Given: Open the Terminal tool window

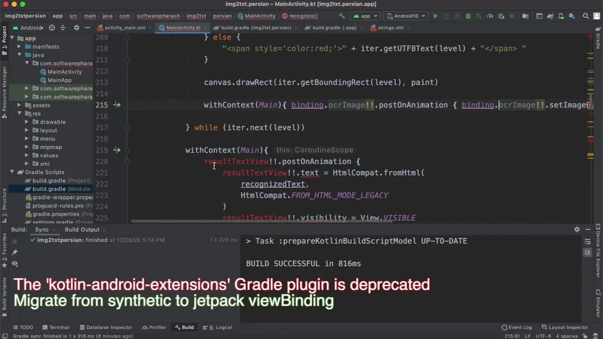Looking at the screenshot, I should (x=56, y=327).
